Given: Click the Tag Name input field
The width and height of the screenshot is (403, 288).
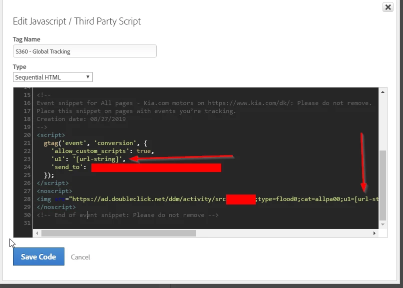Looking at the screenshot, I should (84, 51).
